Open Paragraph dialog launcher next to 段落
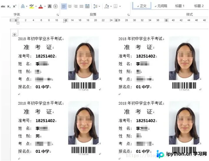Image resolution: width=209 pixels, height=161 pixels. [129, 15]
